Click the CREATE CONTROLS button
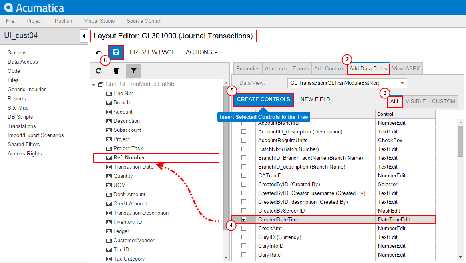466x263 pixels. [263, 100]
